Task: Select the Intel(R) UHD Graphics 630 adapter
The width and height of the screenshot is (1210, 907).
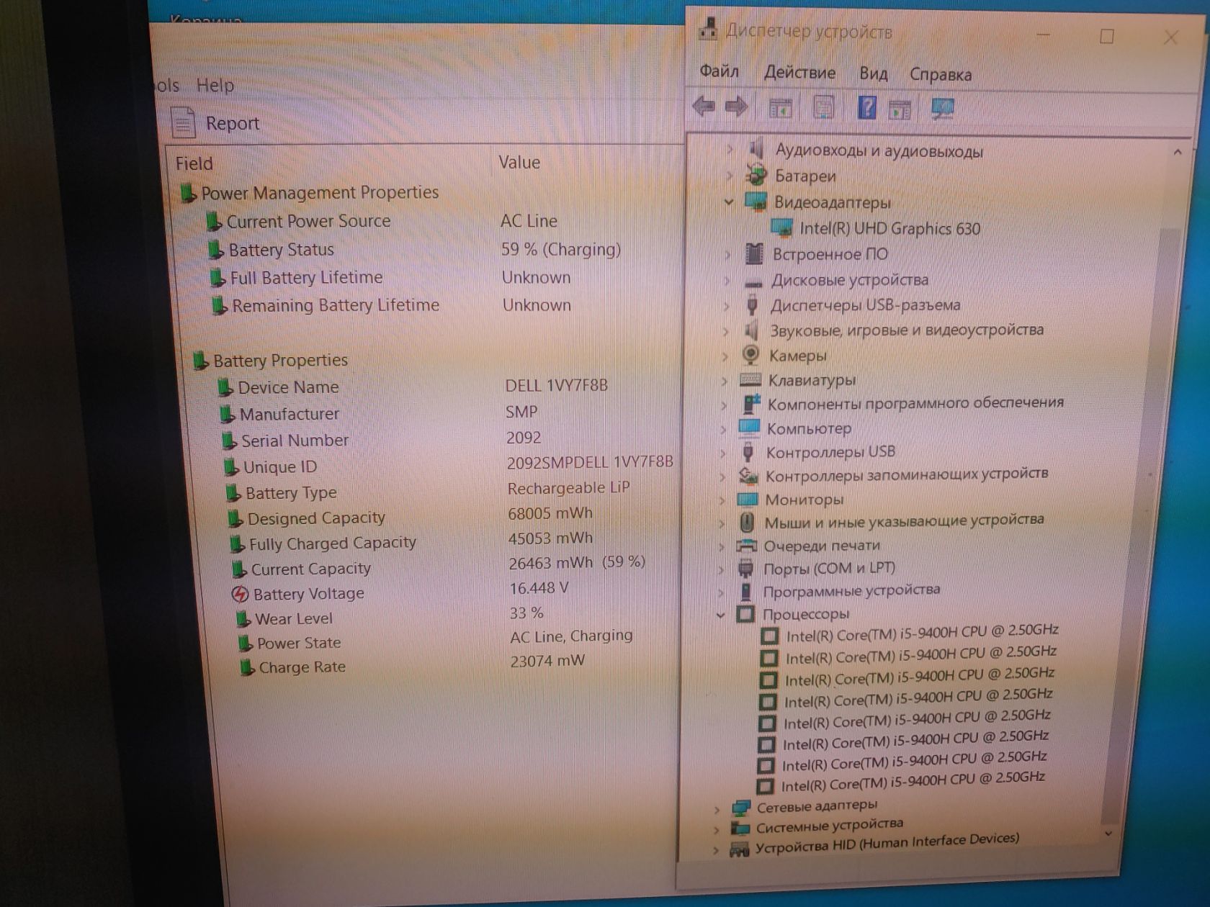Action: point(889,229)
